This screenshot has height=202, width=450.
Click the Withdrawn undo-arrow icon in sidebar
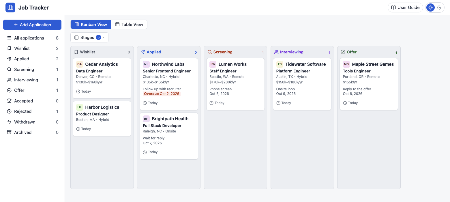click(9, 122)
